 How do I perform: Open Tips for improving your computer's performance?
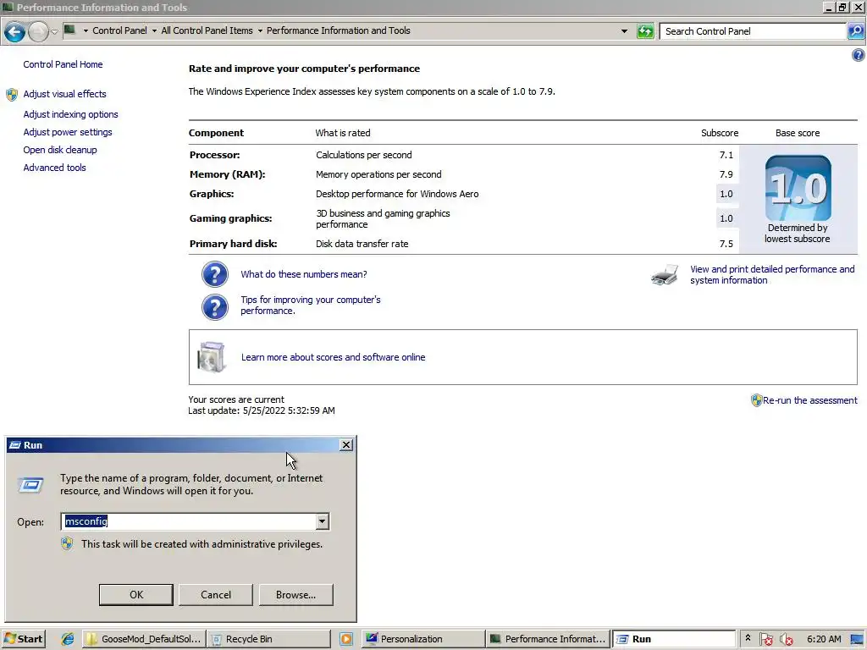click(x=310, y=305)
